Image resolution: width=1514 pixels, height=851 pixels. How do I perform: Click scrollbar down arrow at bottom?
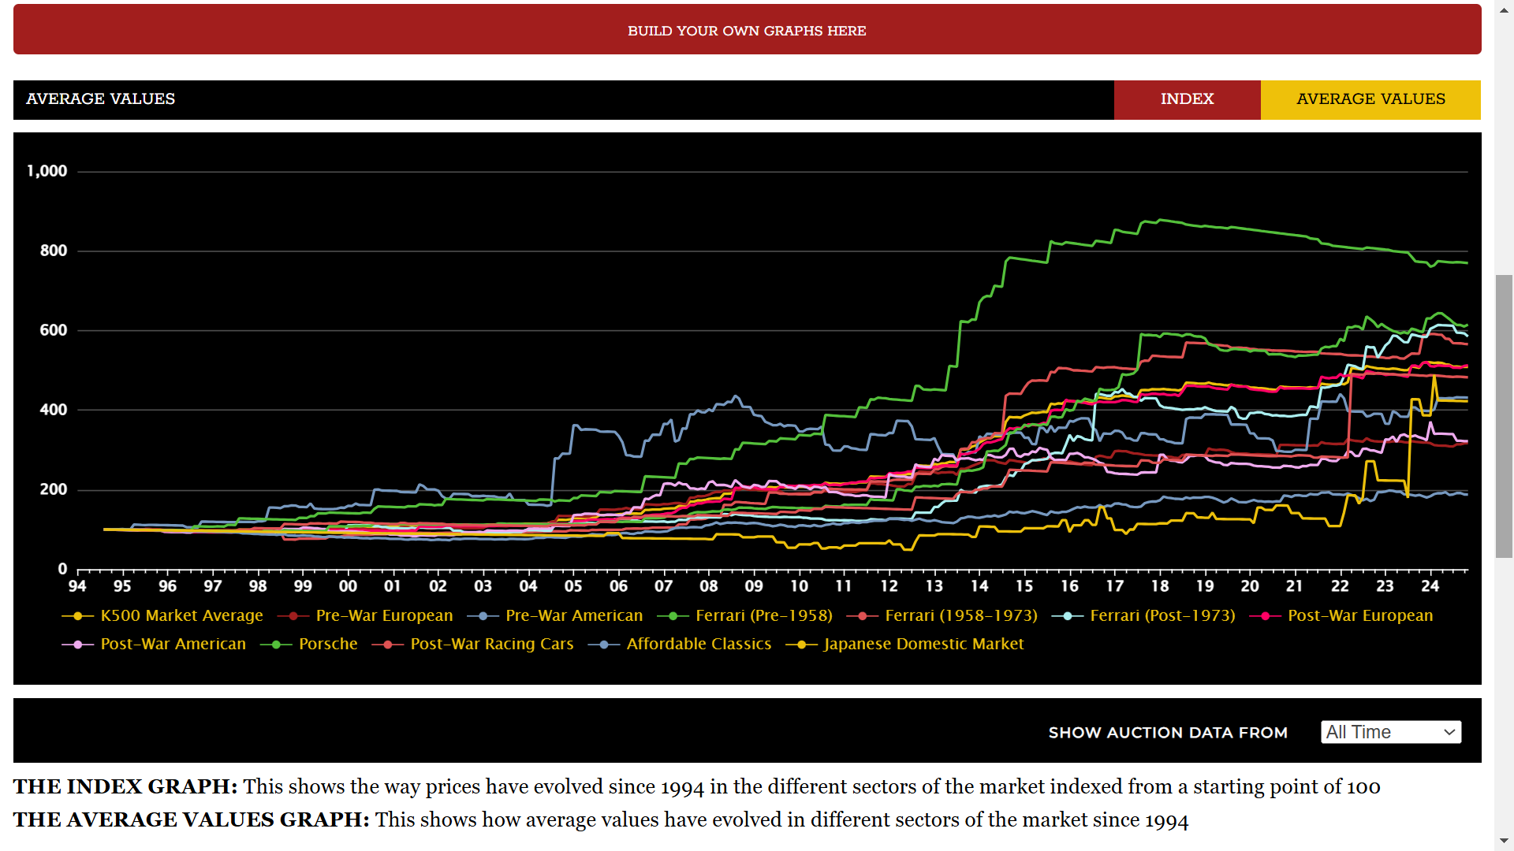1505,842
